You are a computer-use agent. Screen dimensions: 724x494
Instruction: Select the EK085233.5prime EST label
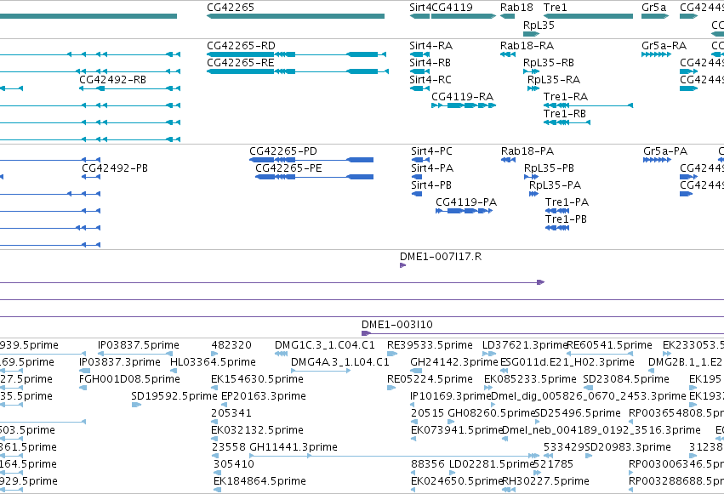530,379
